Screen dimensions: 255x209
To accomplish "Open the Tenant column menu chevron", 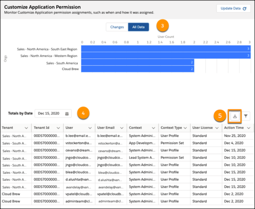I will click(x=26, y=128).
